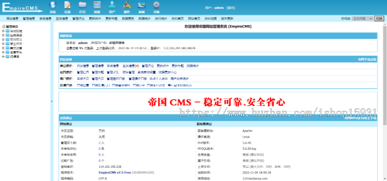Viewport: 387px width, 181px height.
Task: Click the 学生作文 tree label
Action: [x=16, y=44]
